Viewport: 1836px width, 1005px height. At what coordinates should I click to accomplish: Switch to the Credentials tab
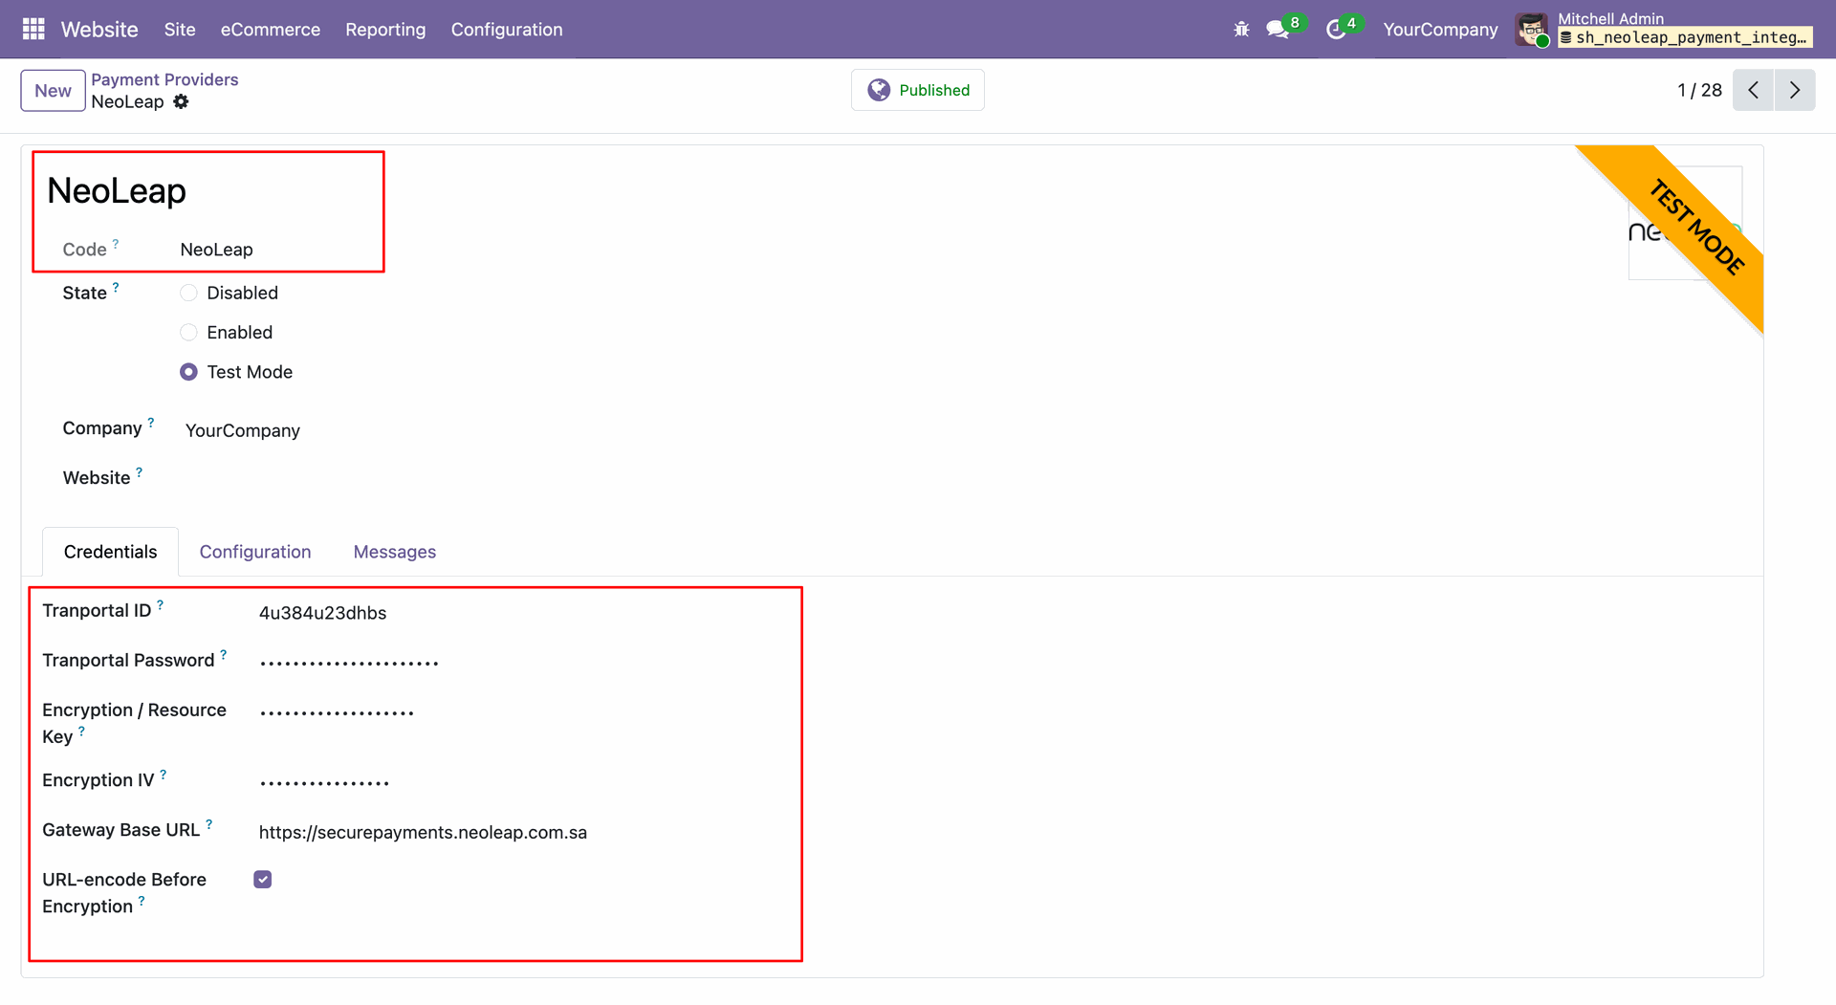coord(110,552)
